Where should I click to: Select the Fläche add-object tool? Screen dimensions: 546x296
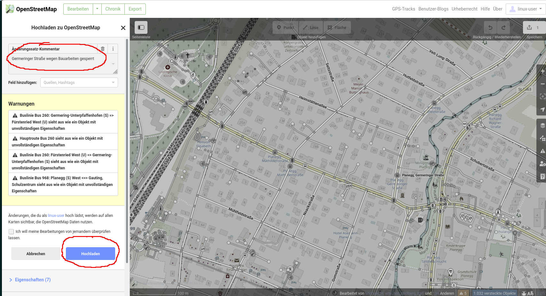click(x=337, y=27)
